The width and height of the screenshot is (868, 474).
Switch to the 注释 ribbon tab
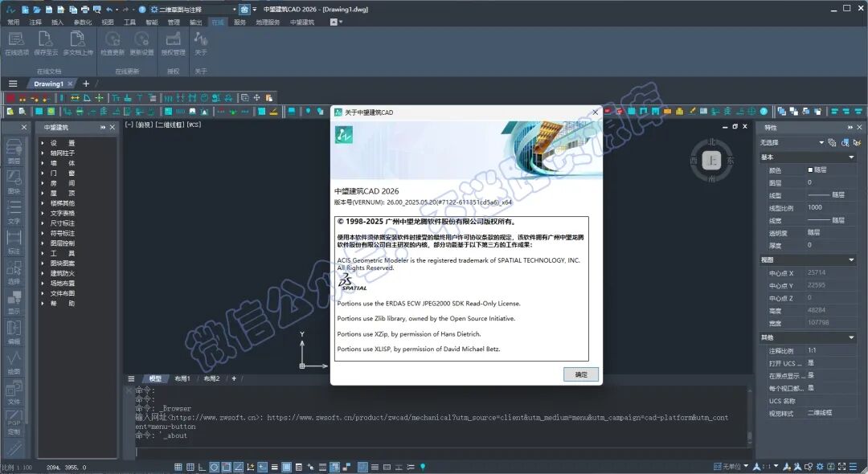pos(35,22)
